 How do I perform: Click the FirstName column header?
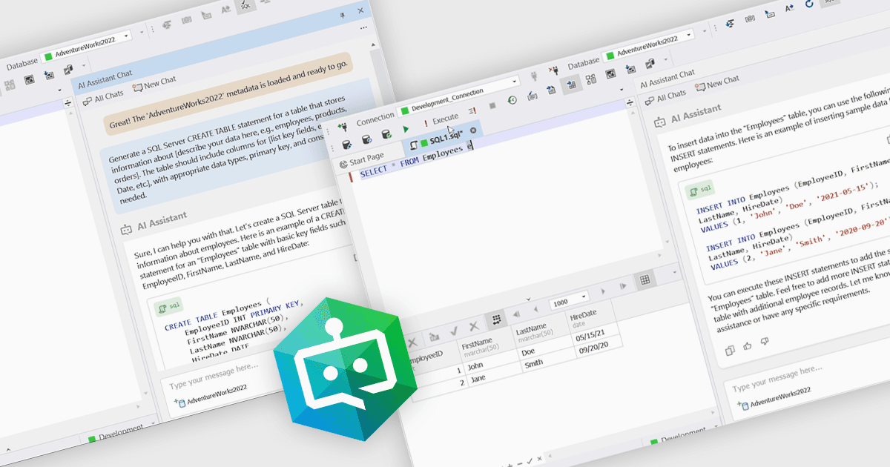pos(483,345)
